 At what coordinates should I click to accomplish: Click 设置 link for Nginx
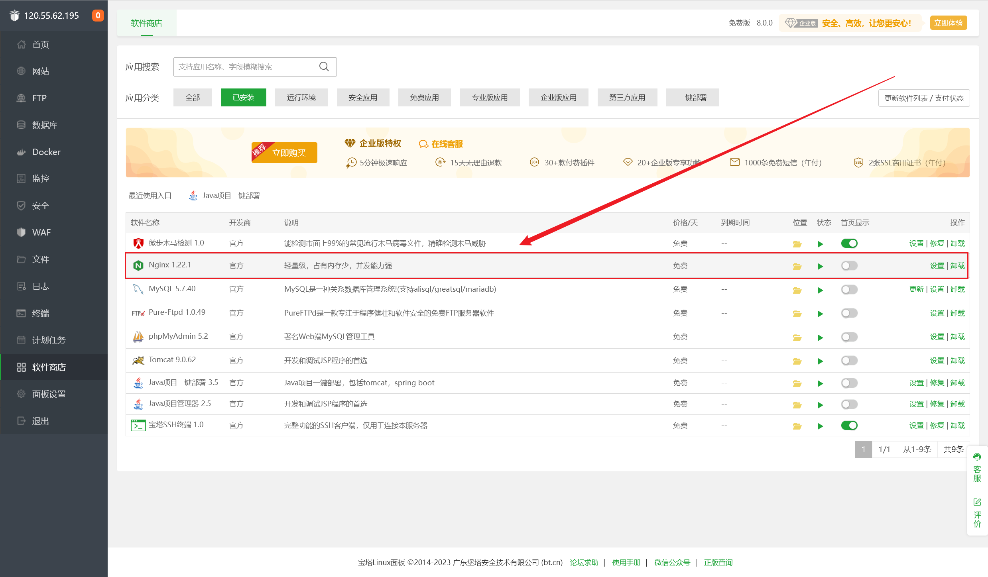[937, 266]
